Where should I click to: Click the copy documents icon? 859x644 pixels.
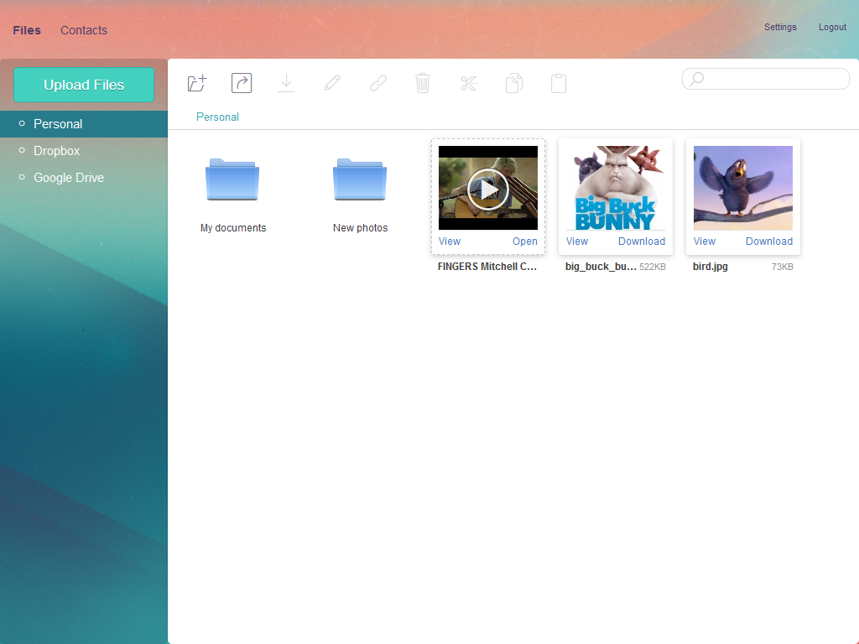click(x=514, y=83)
